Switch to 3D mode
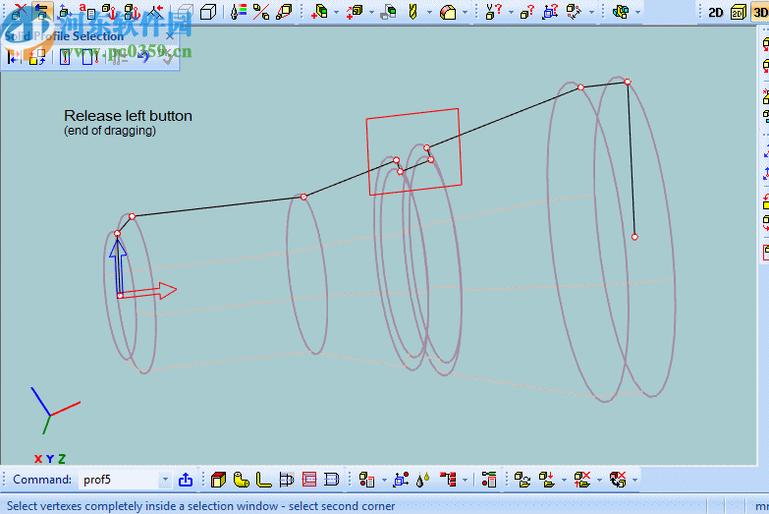Screen dimensions: 769x514 760,12
